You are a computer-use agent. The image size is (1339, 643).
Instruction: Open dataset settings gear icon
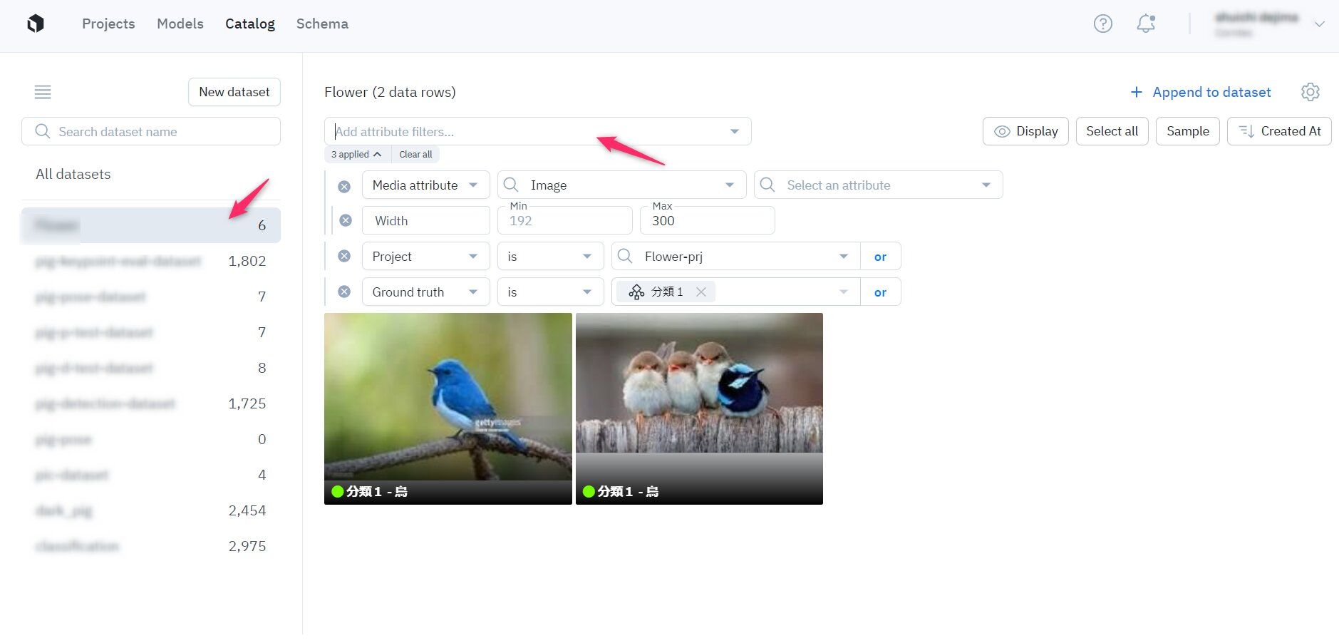point(1310,92)
